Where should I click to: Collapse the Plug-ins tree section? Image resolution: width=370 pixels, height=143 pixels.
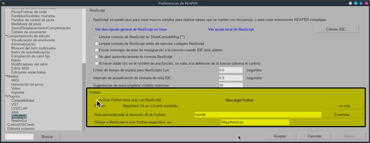(6, 96)
